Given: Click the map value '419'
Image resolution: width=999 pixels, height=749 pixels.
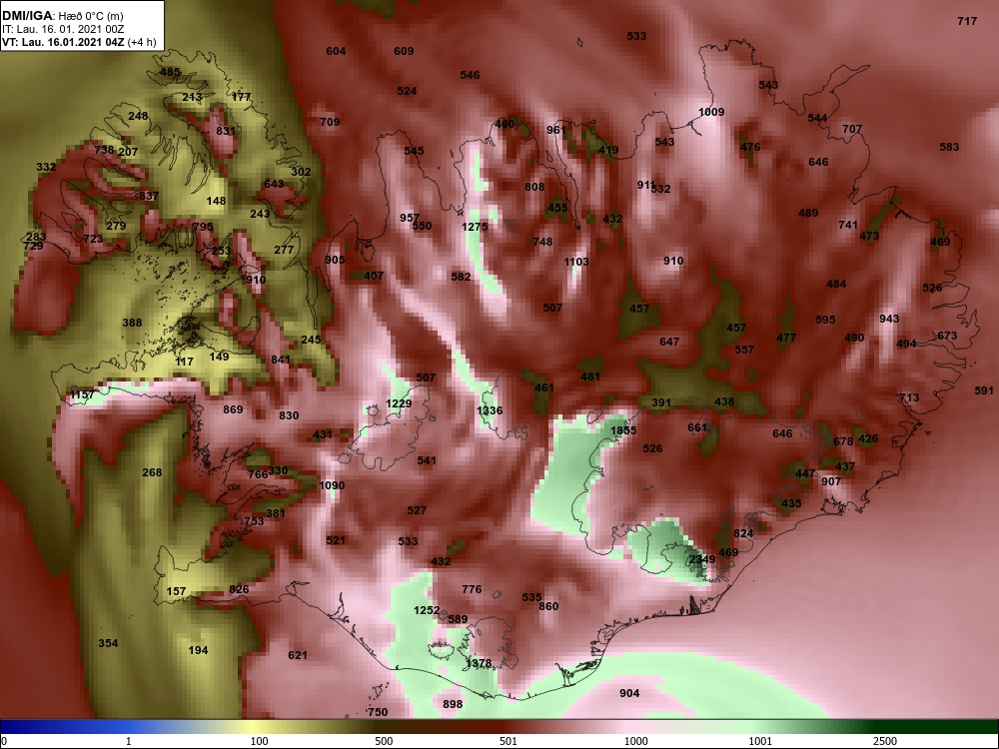Looking at the screenshot, I should 608,151.
